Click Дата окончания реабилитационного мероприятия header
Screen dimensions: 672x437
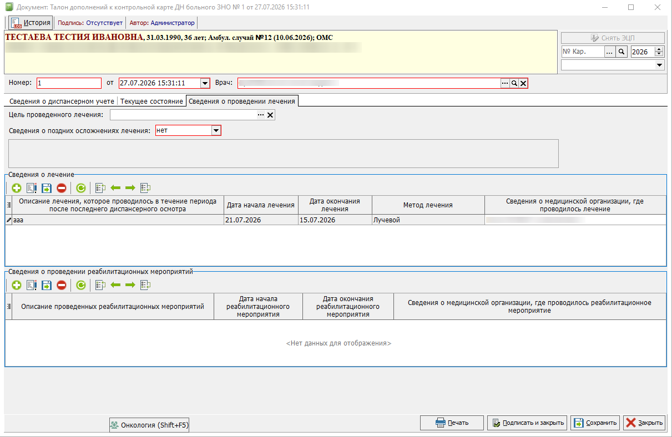348,307
